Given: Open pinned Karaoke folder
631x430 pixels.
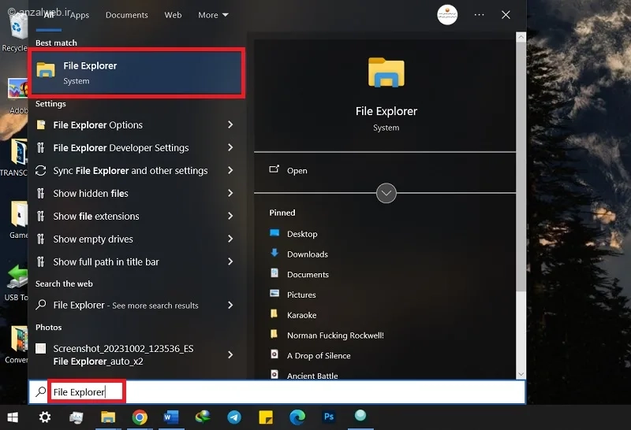Looking at the screenshot, I should click(x=302, y=315).
